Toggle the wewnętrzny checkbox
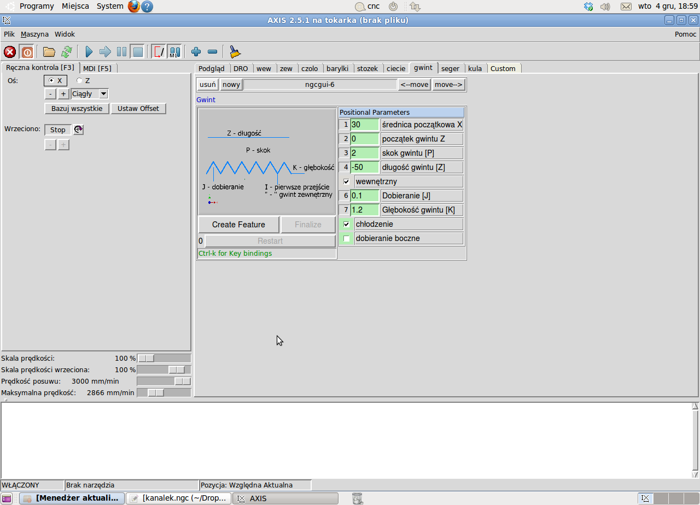The height and width of the screenshot is (505, 700). pyautogui.click(x=346, y=181)
